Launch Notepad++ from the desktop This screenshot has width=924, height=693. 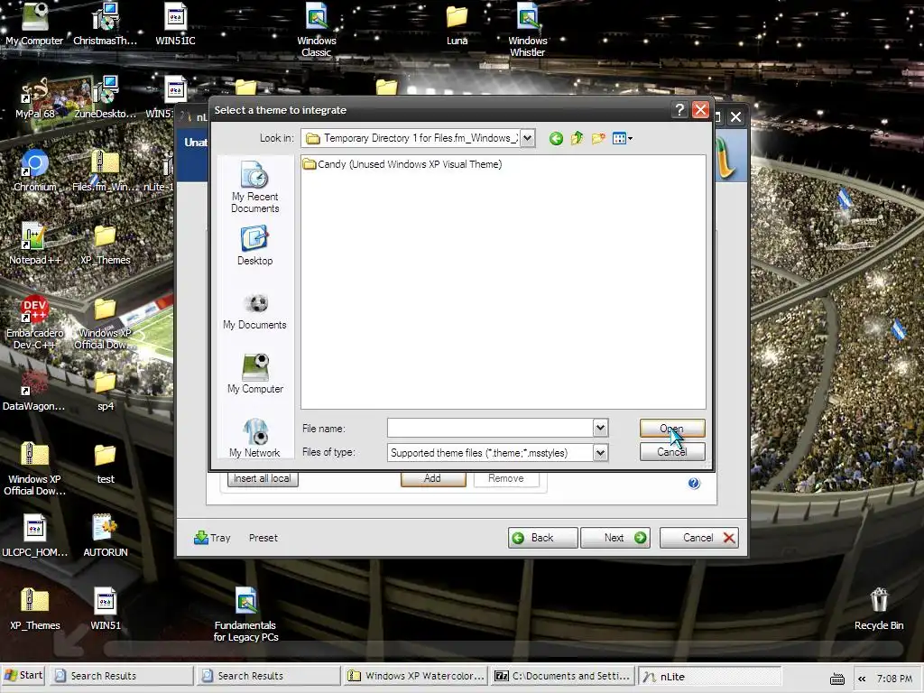(34, 244)
